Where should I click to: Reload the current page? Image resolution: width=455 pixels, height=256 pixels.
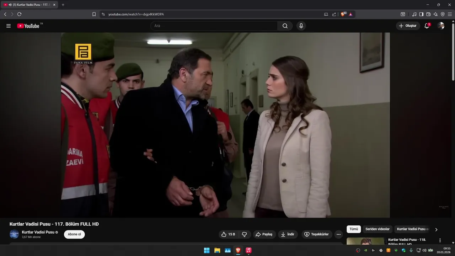coord(19,14)
